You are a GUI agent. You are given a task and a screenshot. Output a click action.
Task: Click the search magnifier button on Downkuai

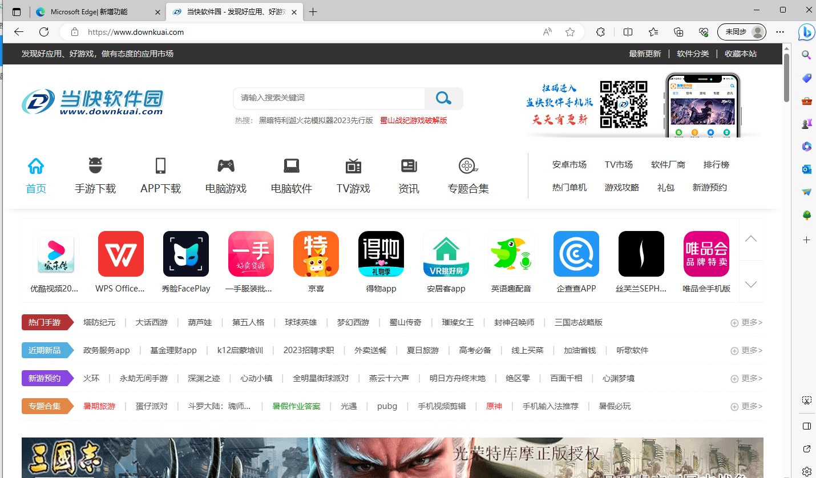[443, 98]
